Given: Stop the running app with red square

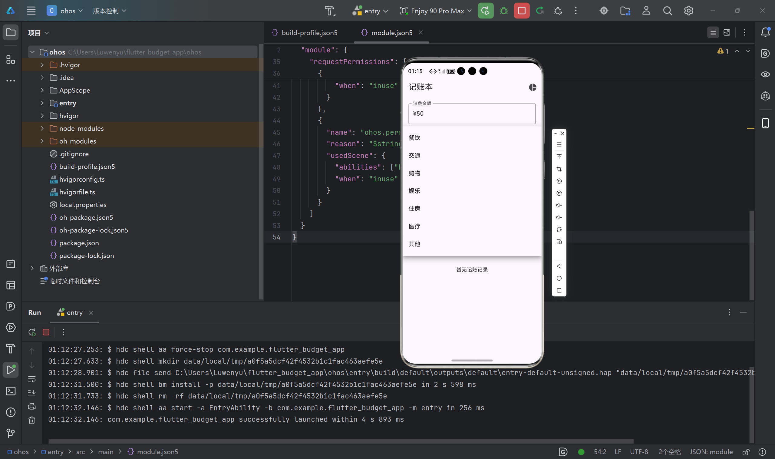Looking at the screenshot, I should 521,11.
